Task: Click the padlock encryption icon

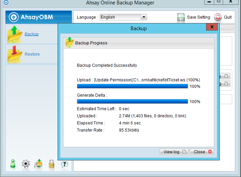Action: coord(51,164)
